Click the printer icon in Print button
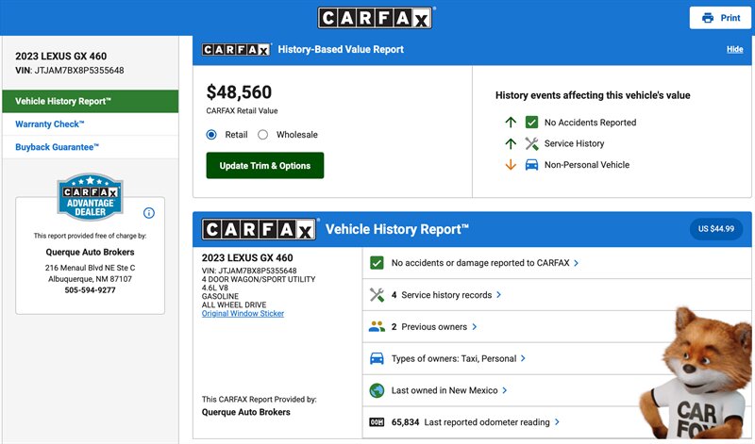The height and width of the screenshot is (444, 755). point(707,18)
